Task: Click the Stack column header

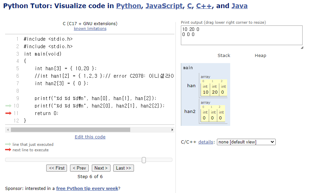Action: pos(224,56)
